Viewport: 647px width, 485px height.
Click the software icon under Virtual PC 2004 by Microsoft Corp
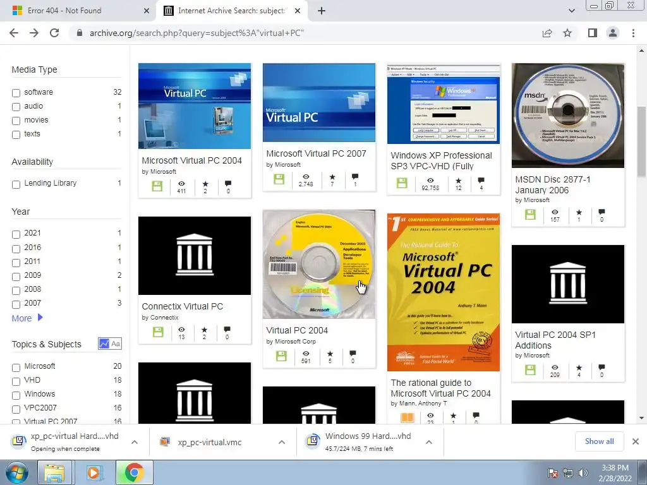(281, 356)
